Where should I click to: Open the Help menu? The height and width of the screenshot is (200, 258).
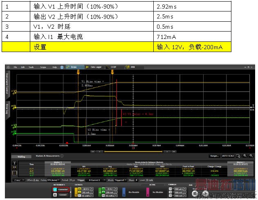coord(54,67)
